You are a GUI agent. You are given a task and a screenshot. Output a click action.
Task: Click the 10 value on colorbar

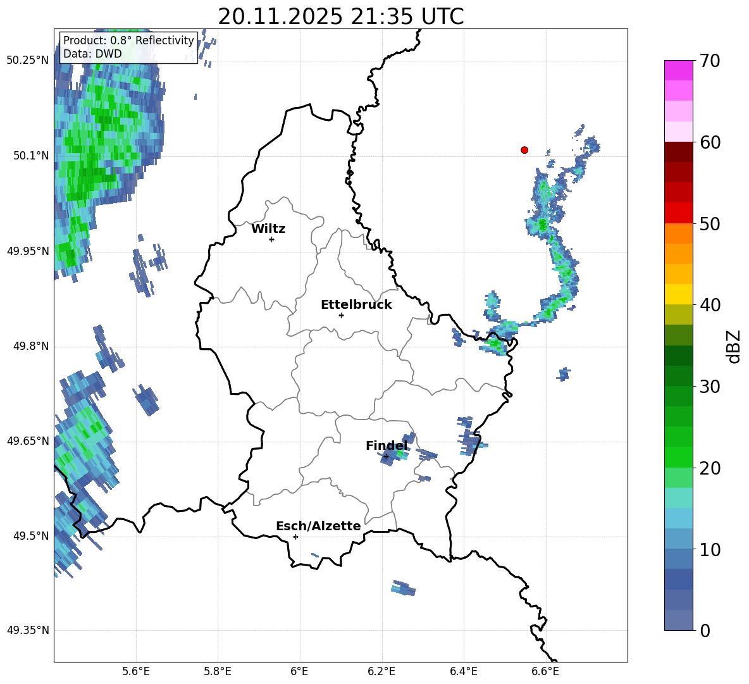point(710,550)
